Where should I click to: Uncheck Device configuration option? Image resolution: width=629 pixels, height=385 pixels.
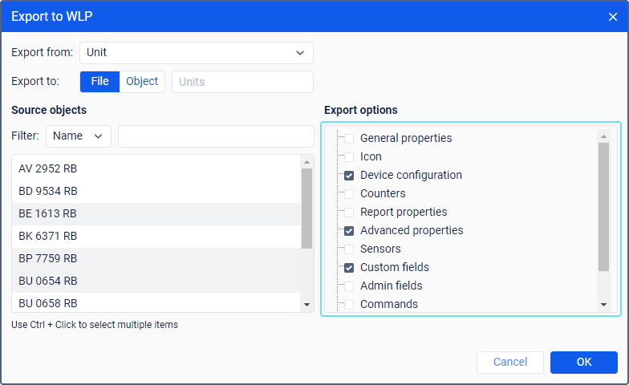tap(349, 175)
